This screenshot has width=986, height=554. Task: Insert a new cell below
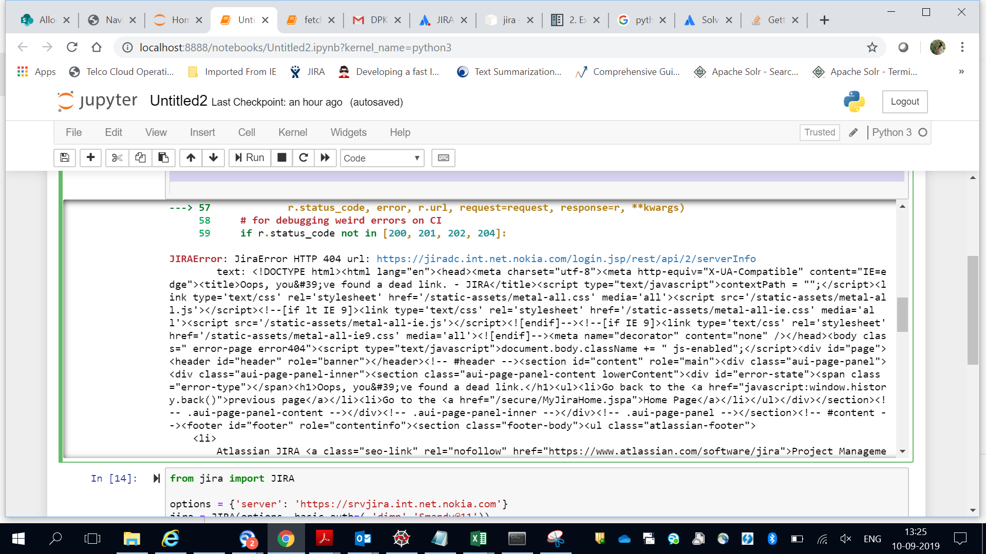point(90,158)
